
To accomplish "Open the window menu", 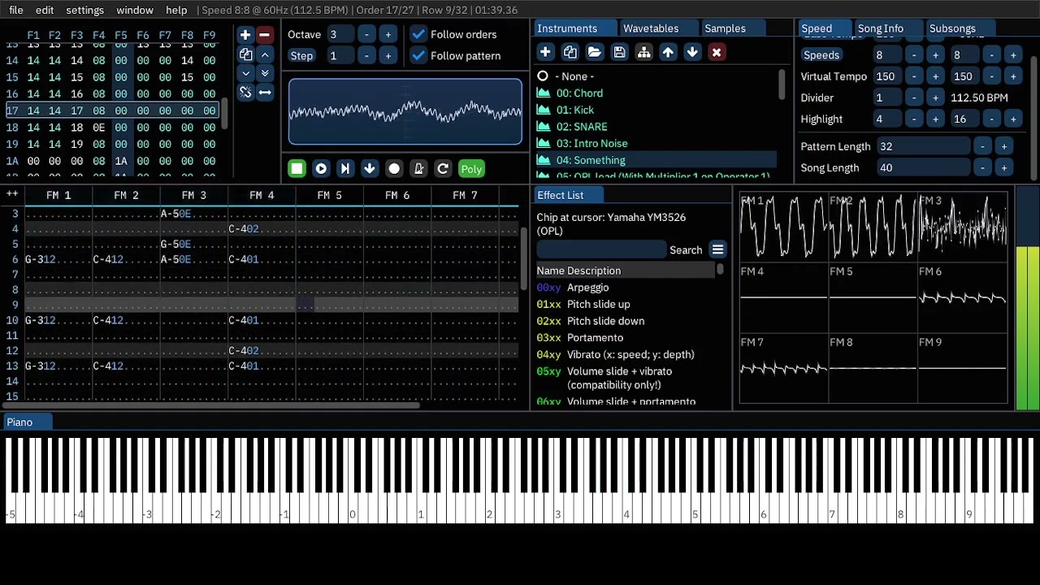I will coord(135,10).
